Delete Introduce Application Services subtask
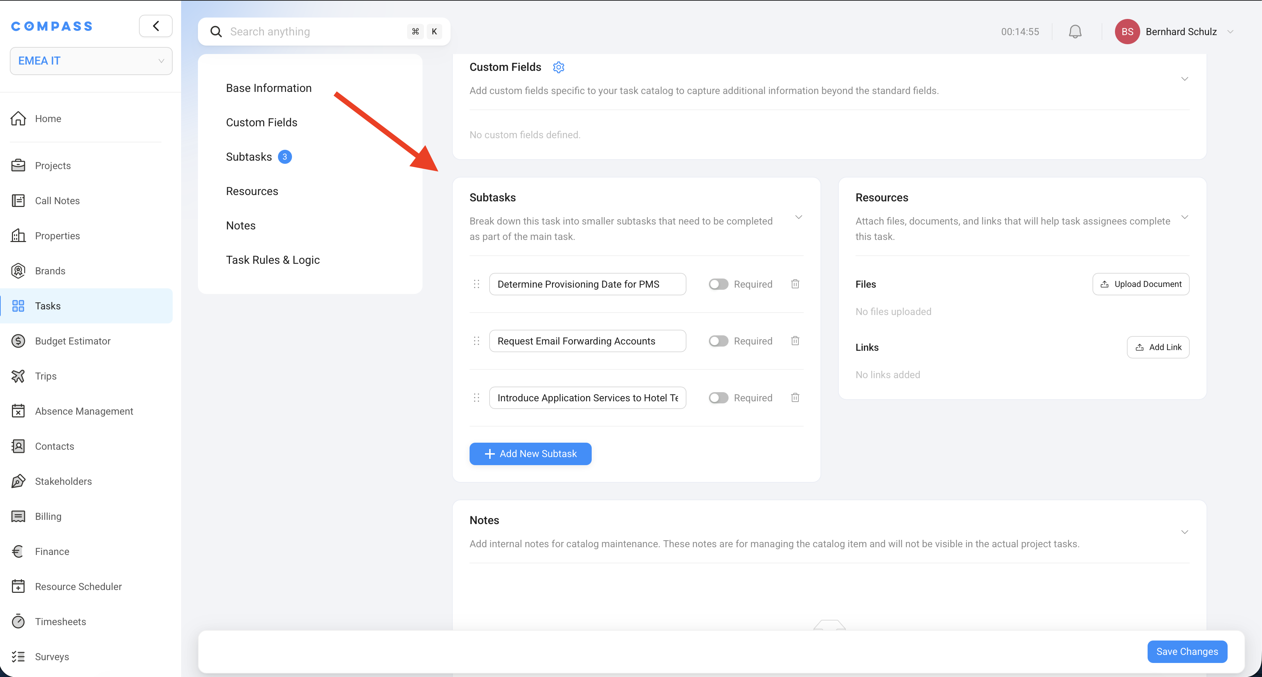Image resolution: width=1262 pixels, height=677 pixels. pyautogui.click(x=795, y=397)
